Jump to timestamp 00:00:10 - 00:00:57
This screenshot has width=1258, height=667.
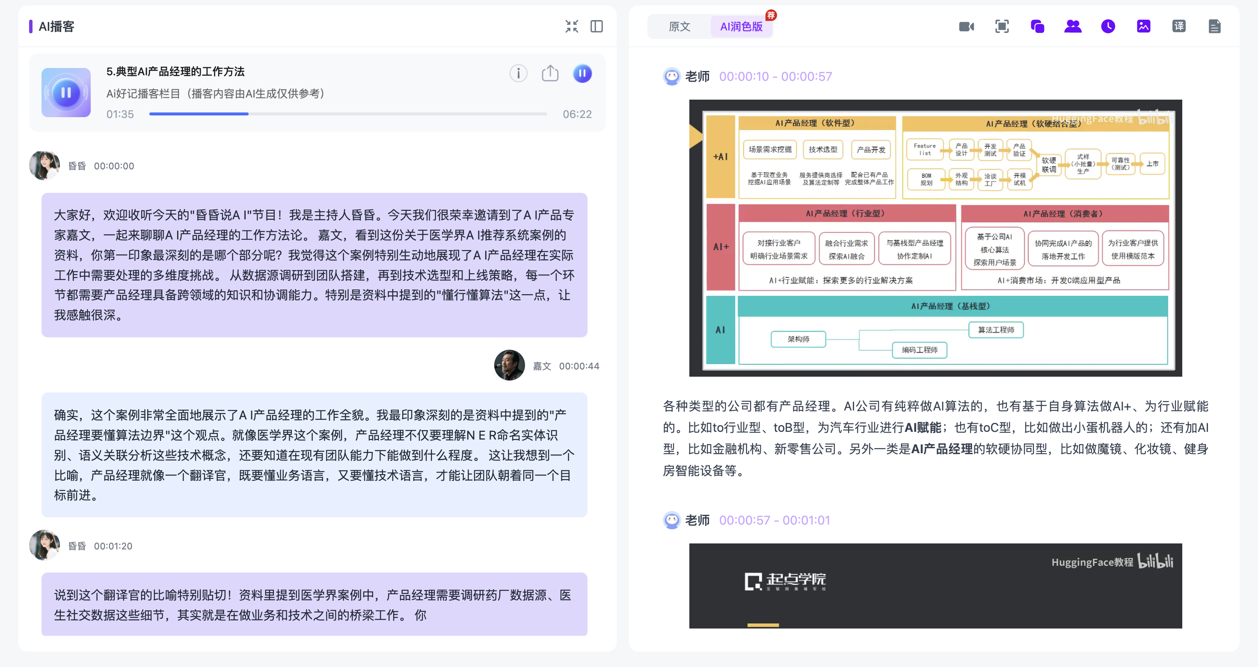click(x=775, y=77)
